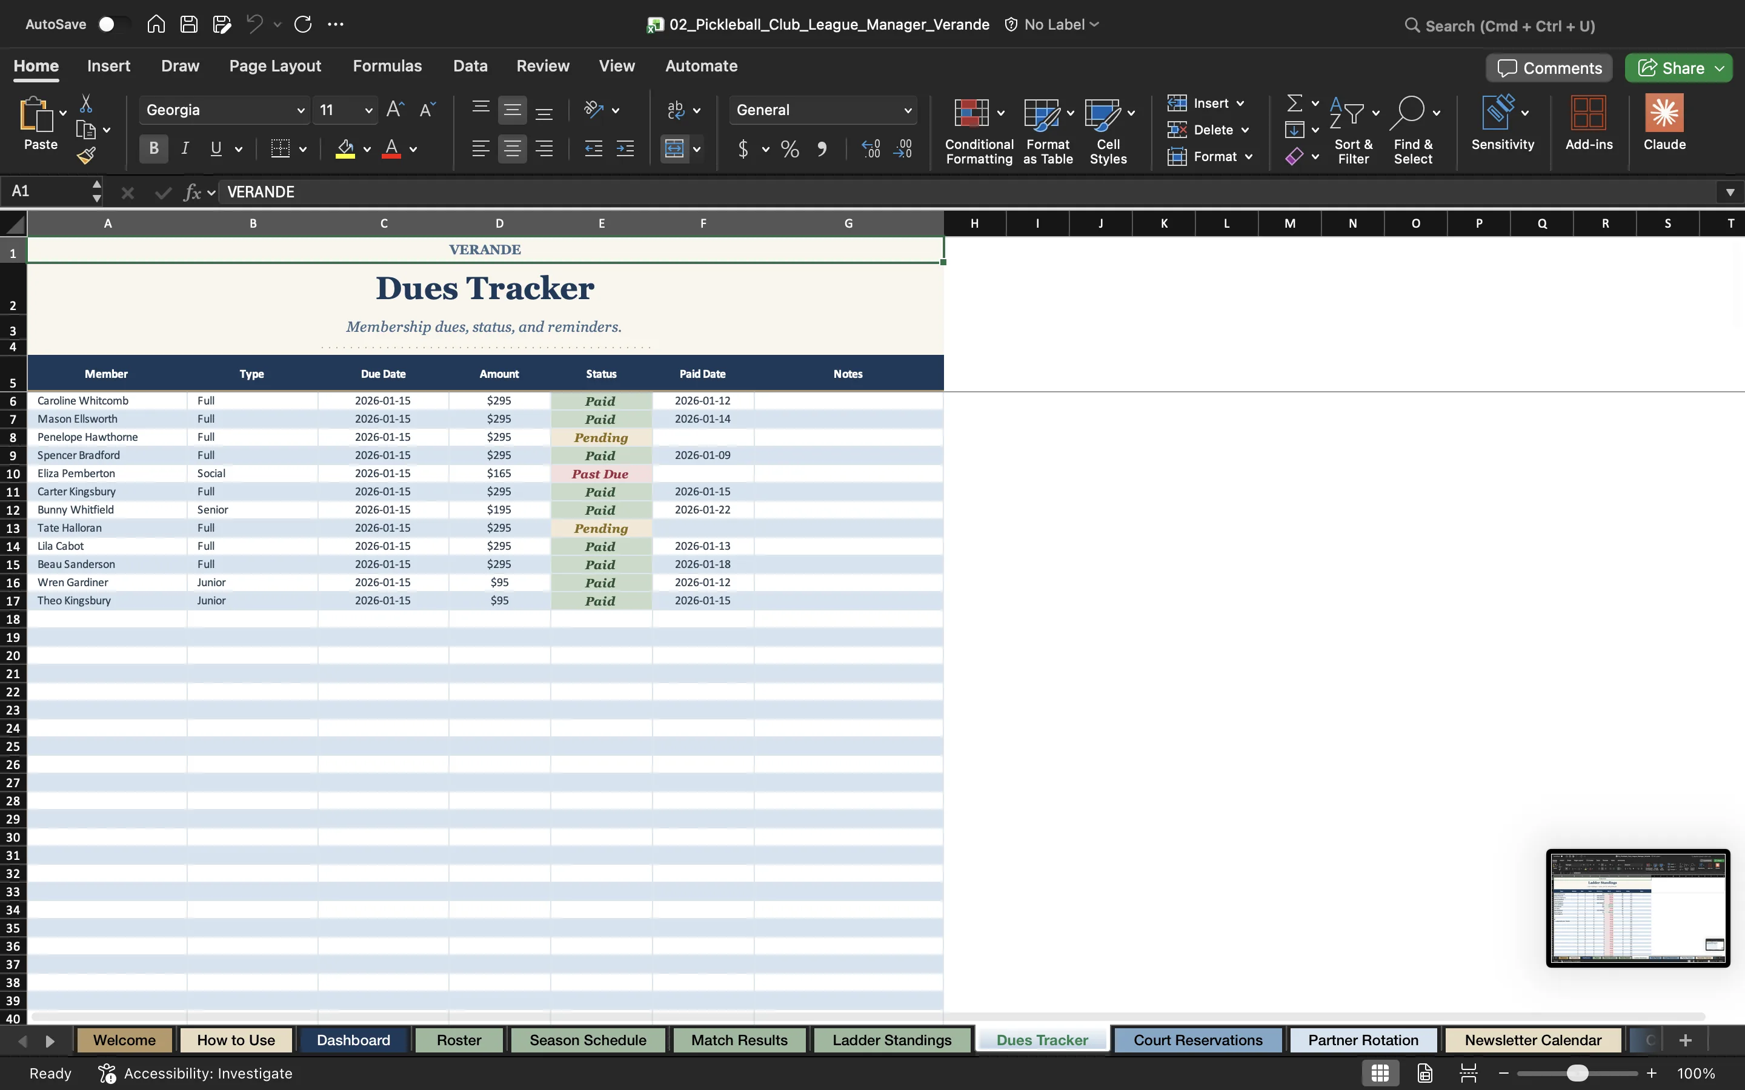Image resolution: width=1745 pixels, height=1090 pixels.
Task: Open the Claude add-in
Action: click(1664, 122)
